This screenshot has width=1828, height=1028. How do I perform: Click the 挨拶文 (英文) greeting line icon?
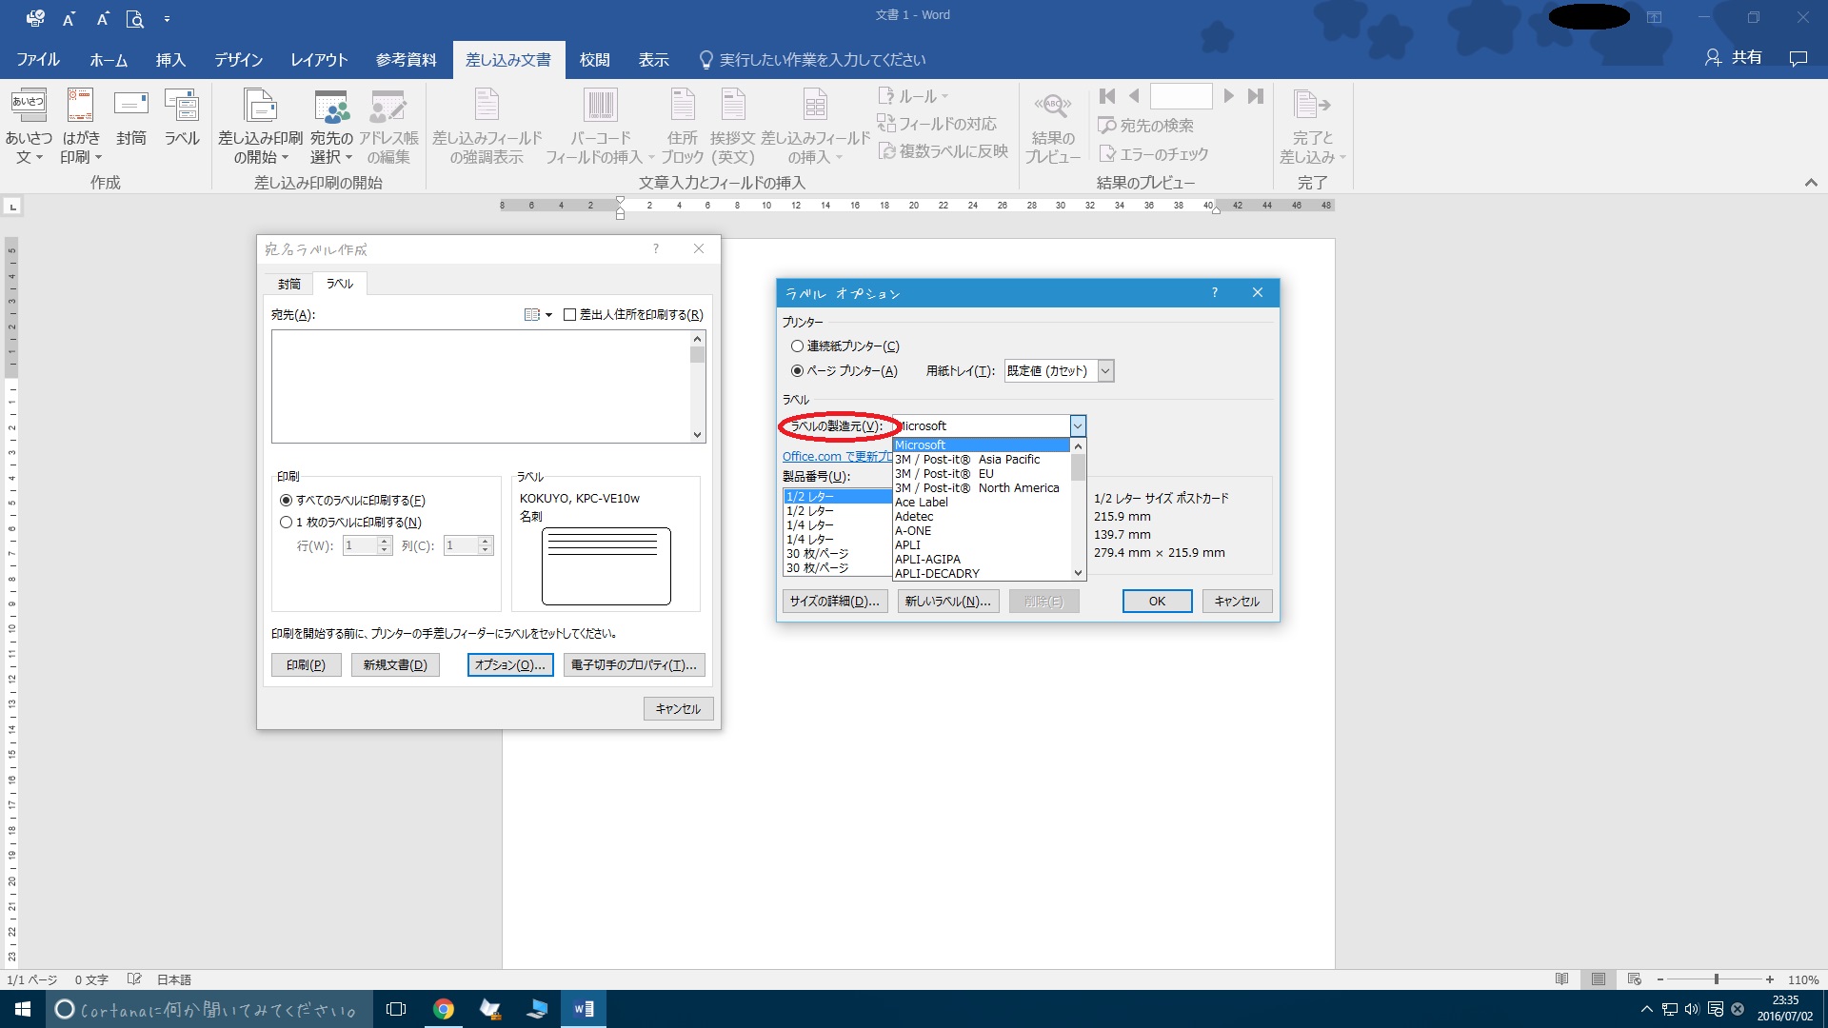pos(733,127)
